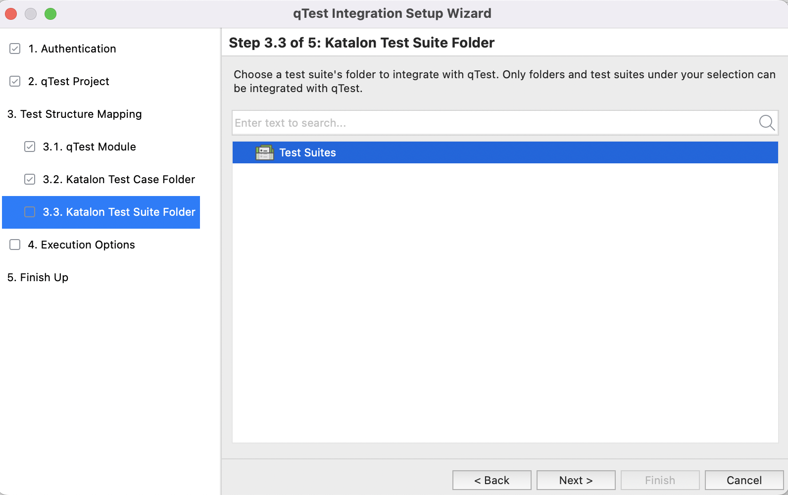Click the Next > button
Viewport: 788px width, 495px height.
coord(576,480)
